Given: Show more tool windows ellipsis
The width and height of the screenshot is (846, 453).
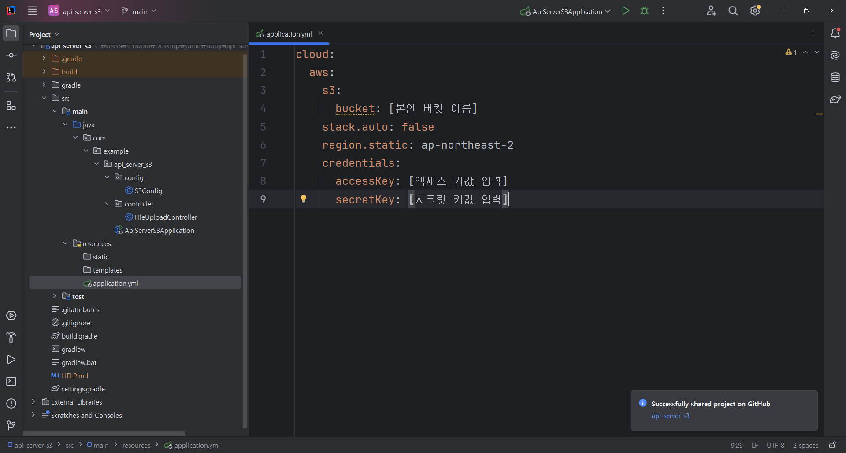Looking at the screenshot, I should click(x=11, y=128).
